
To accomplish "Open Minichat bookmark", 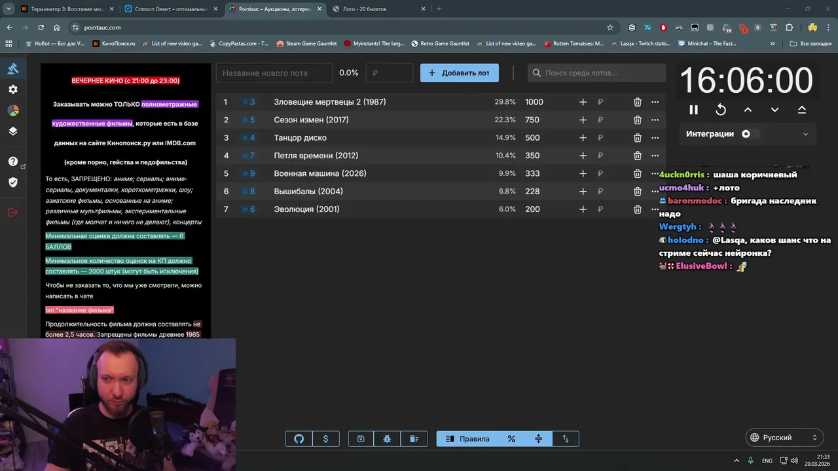I will point(708,44).
